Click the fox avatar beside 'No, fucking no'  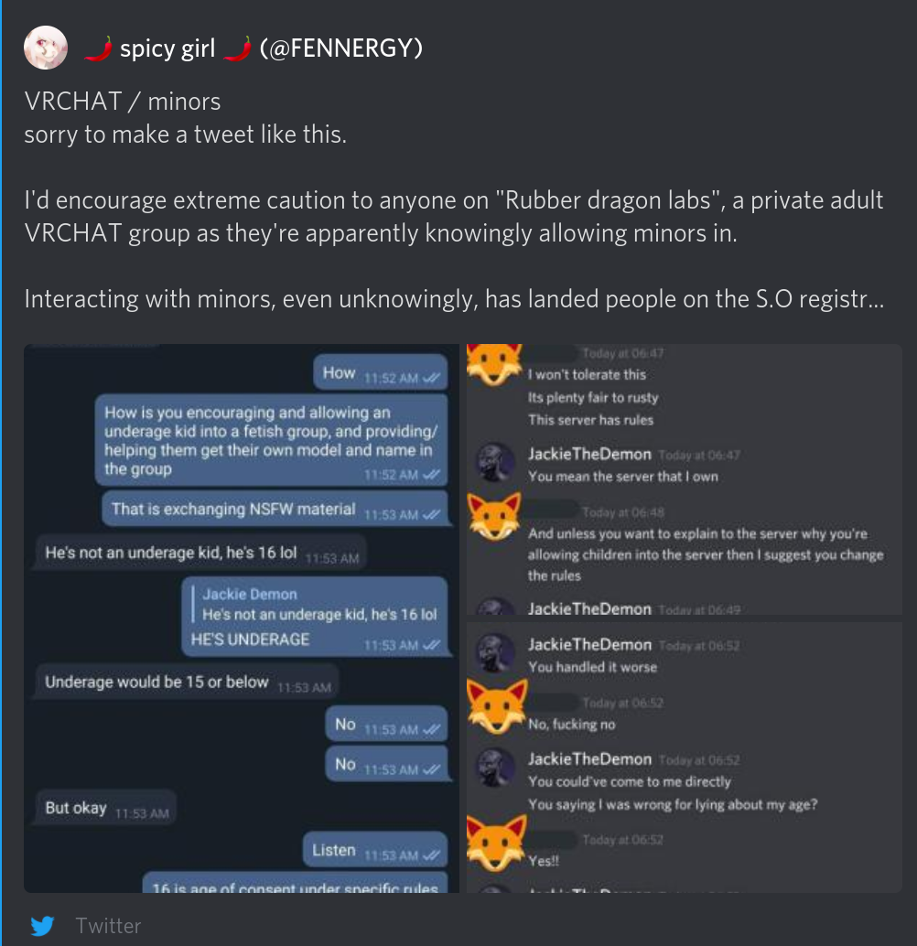(x=497, y=706)
